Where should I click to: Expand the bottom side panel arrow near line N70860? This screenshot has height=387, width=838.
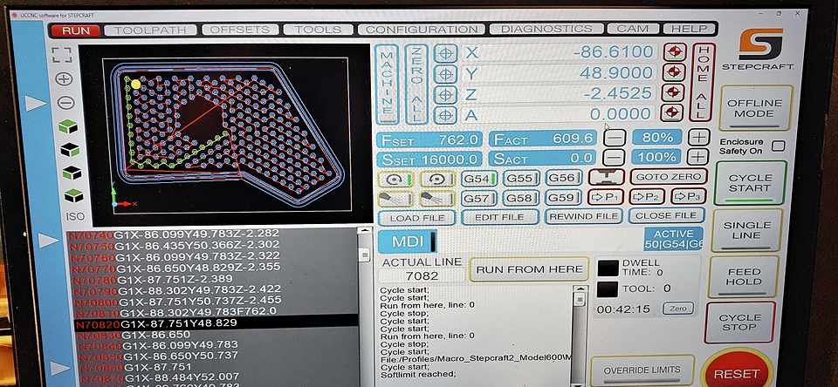(60, 368)
